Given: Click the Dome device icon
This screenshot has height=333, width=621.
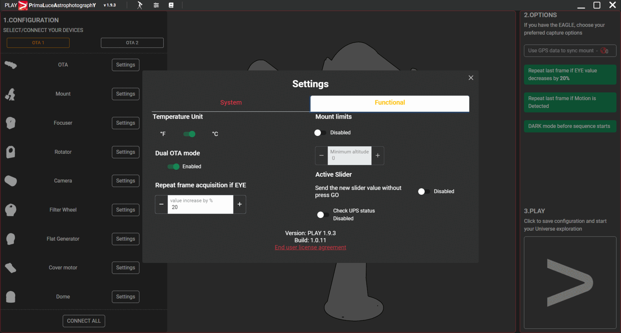Looking at the screenshot, I should [x=11, y=297].
